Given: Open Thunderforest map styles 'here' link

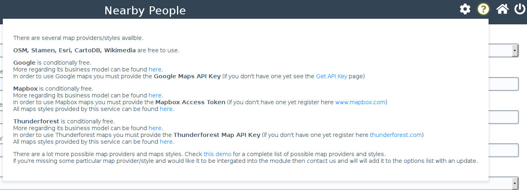Looking at the screenshot, I should tap(166, 141).
